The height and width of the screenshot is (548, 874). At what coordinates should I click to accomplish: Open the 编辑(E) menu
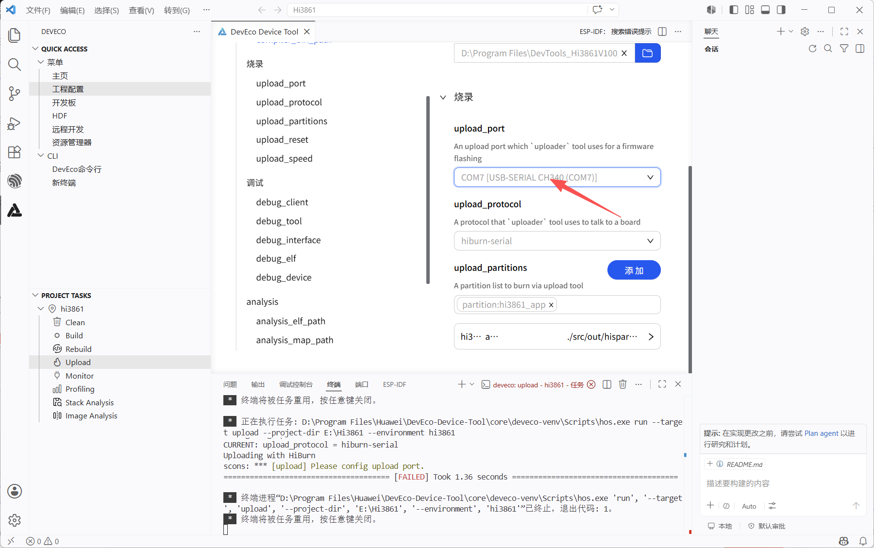pos(72,10)
